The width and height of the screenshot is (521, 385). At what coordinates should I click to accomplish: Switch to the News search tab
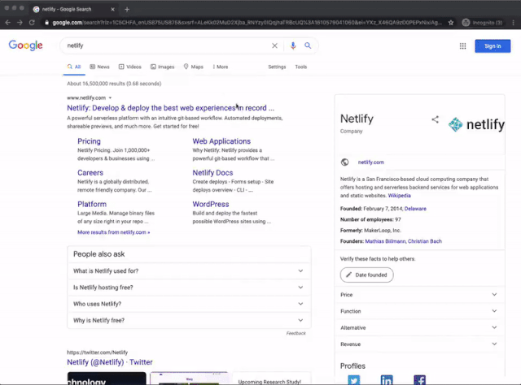tap(99, 67)
